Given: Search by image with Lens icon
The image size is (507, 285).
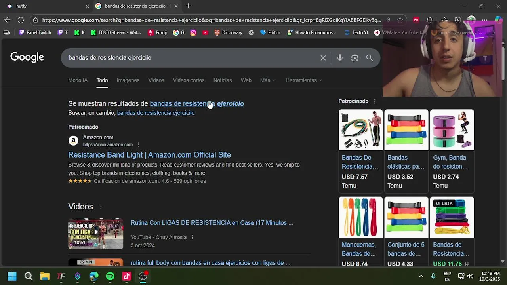Looking at the screenshot, I should click(355, 58).
